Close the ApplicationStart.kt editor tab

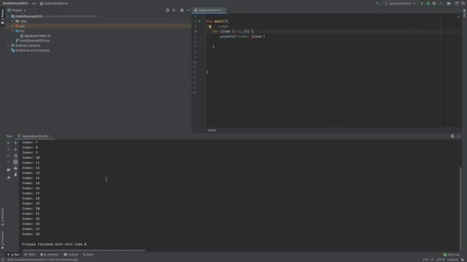[224, 10]
